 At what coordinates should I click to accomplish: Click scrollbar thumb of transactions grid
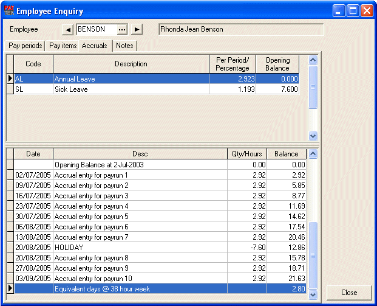coord(313,256)
